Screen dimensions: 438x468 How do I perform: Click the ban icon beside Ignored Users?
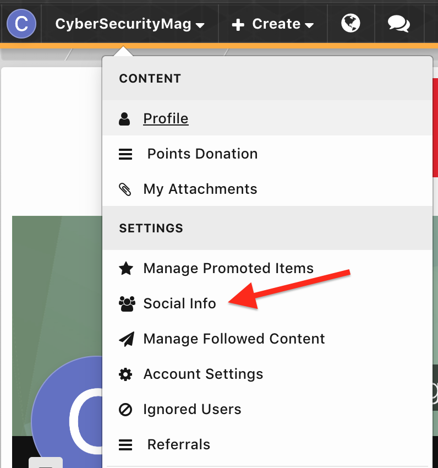[x=125, y=410]
